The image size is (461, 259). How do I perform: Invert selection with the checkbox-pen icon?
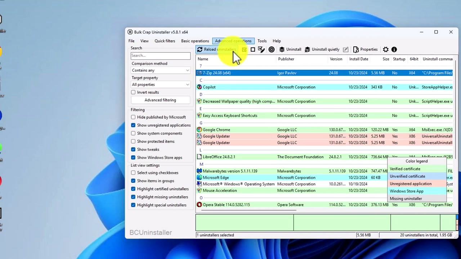coord(261,49)
